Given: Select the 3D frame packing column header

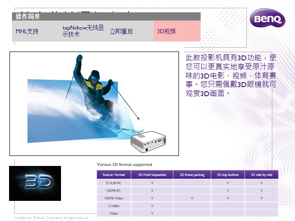Looking at the screenshot, I should pos(192,175).
